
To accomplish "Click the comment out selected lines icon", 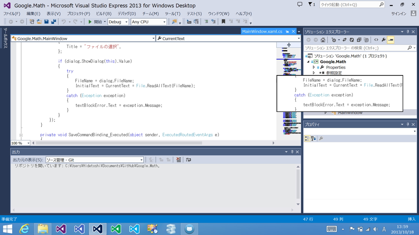I will pos(206,22).
